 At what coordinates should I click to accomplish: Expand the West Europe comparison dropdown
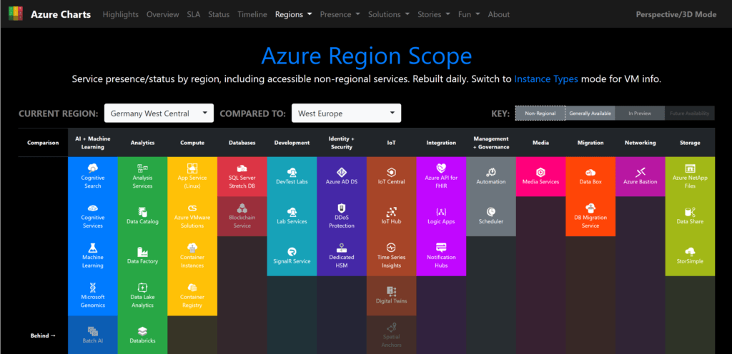click(346, 113)
